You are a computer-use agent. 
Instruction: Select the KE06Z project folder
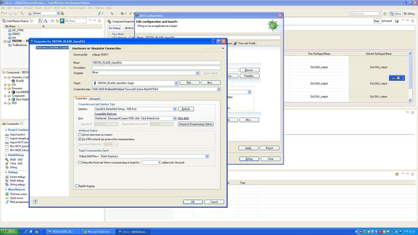coord(14,34)
